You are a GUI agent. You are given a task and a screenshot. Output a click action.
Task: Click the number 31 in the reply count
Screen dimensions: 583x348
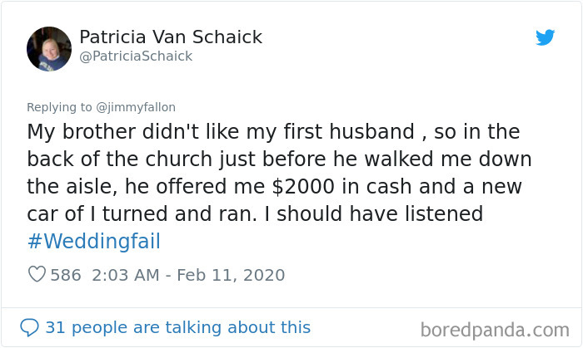[55, 327]
